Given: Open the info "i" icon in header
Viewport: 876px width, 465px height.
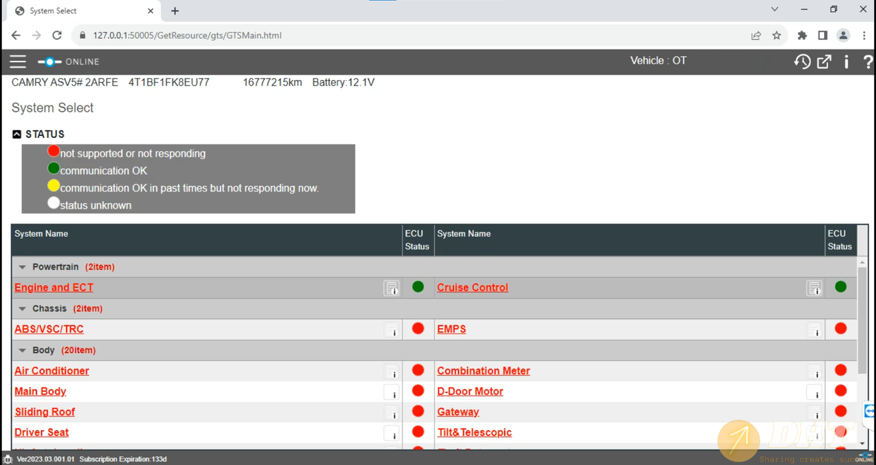Looking at the screenshot, I should point(847,62).
